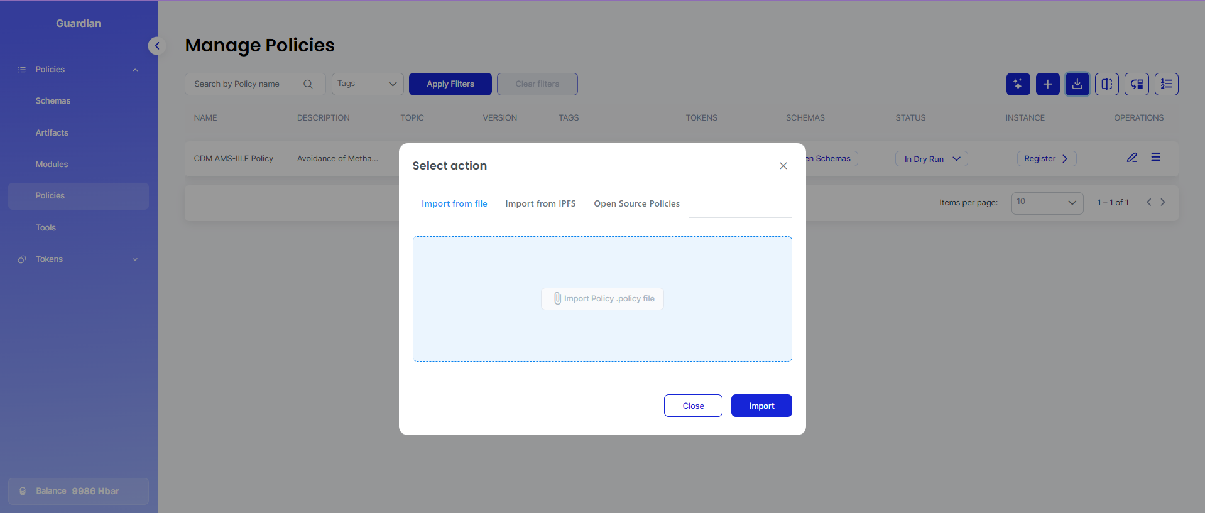Collapse sidebar with the chevron arrow
The width and height of the screenshot is (1205, 513).
[157, 46]
